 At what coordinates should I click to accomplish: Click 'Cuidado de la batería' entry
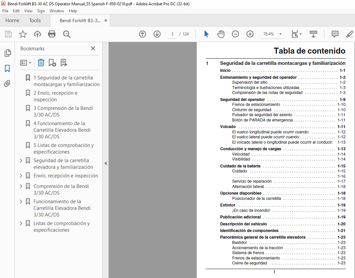coord(240,166)
